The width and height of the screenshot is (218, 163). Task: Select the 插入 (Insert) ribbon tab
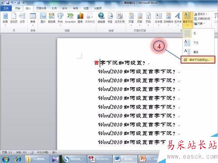coord(28,8)
